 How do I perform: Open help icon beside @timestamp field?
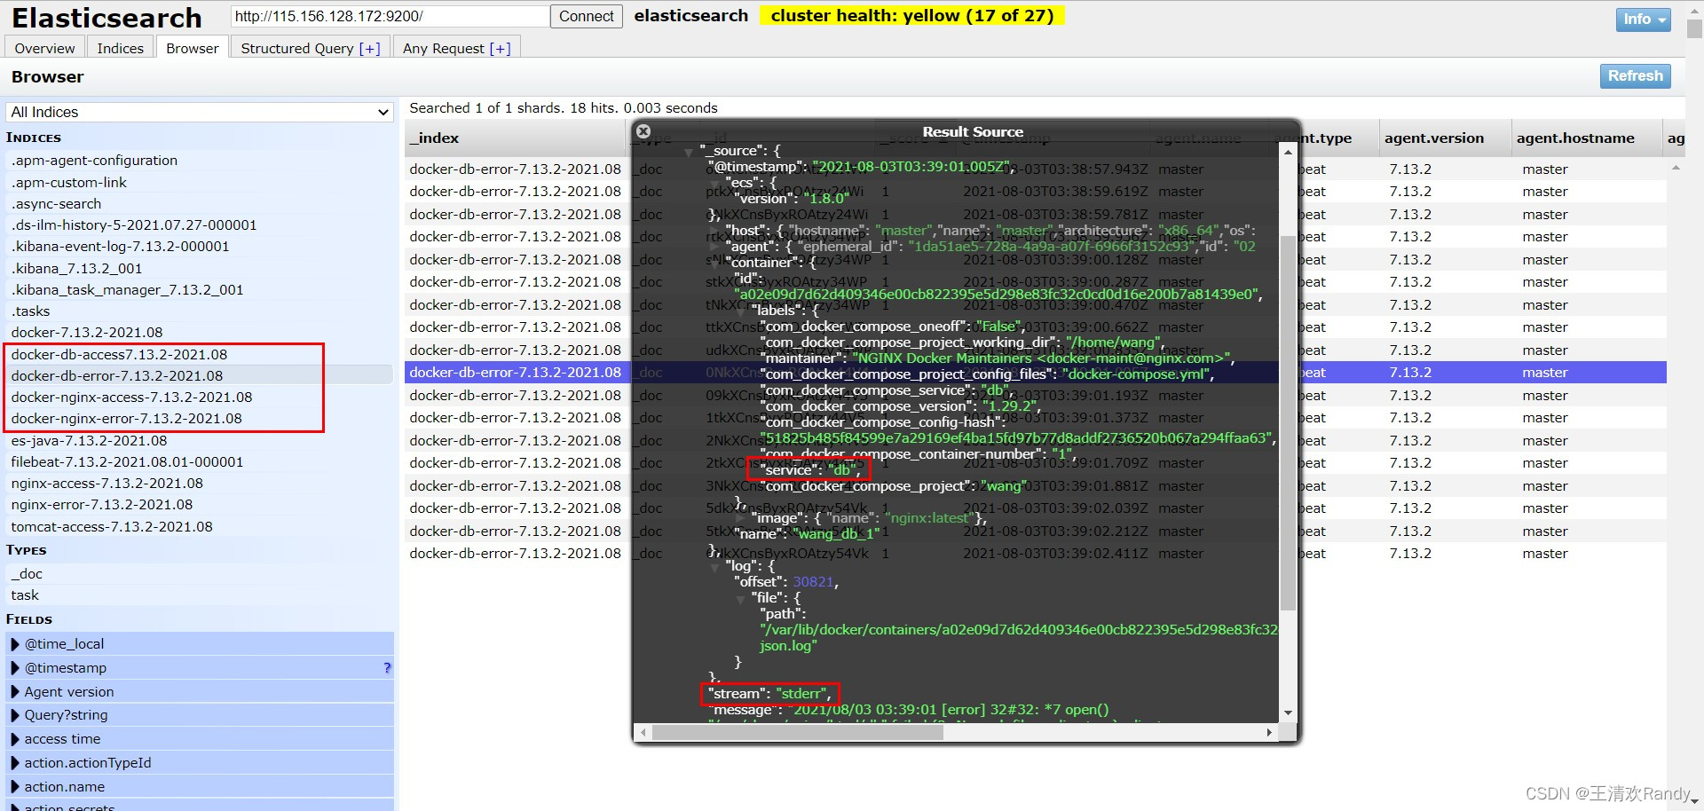[387, 668]
